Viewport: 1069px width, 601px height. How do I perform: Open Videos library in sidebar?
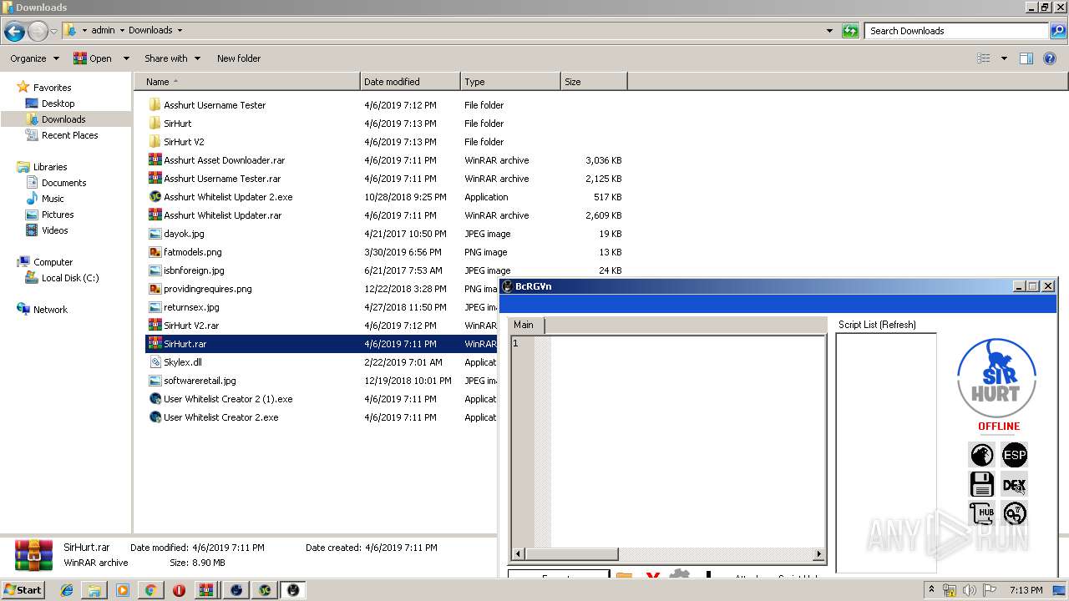[54, 230]
